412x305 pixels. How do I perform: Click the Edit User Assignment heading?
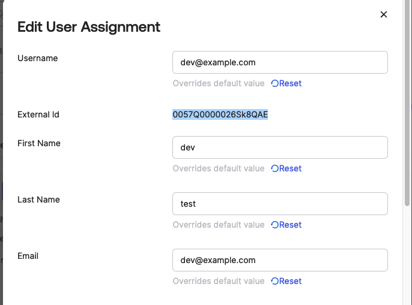tap(89, 27)
